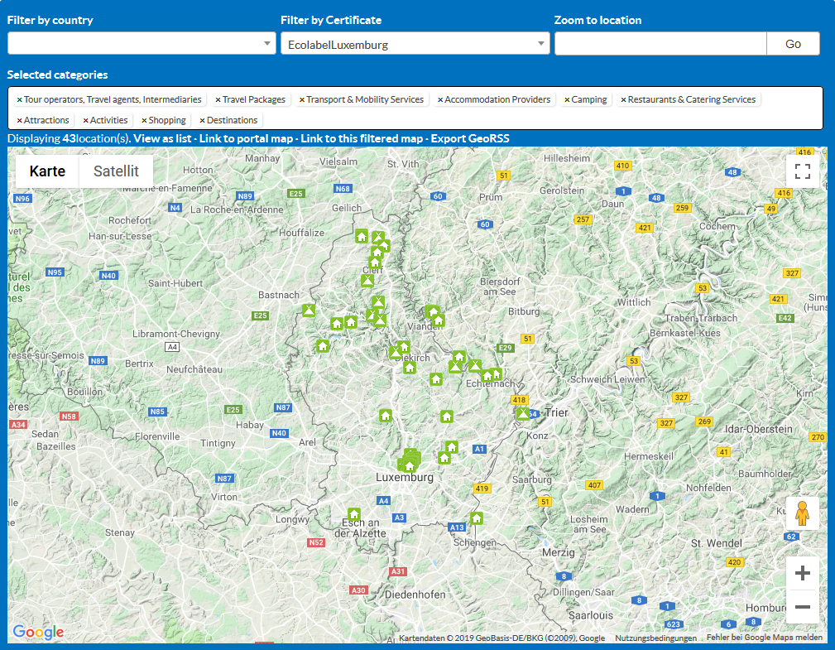Zoom in with the plus button
The width and height of the screenshot is (835, 650).
803,573
